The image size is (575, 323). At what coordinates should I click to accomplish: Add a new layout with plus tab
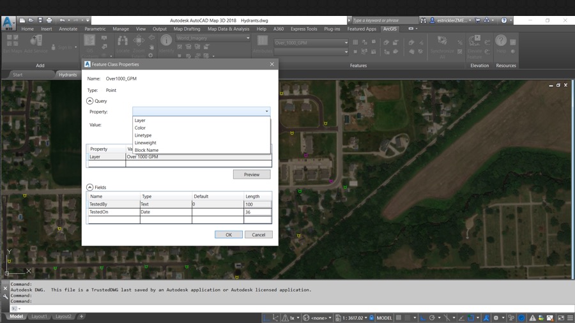(x=81, y=317)
